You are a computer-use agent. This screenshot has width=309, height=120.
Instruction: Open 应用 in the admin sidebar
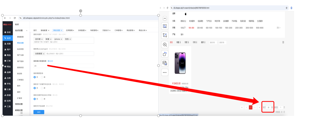(7, 101)
